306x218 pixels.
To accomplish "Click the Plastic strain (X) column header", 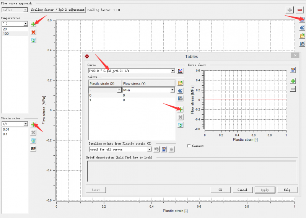I will tap(105, 83).
